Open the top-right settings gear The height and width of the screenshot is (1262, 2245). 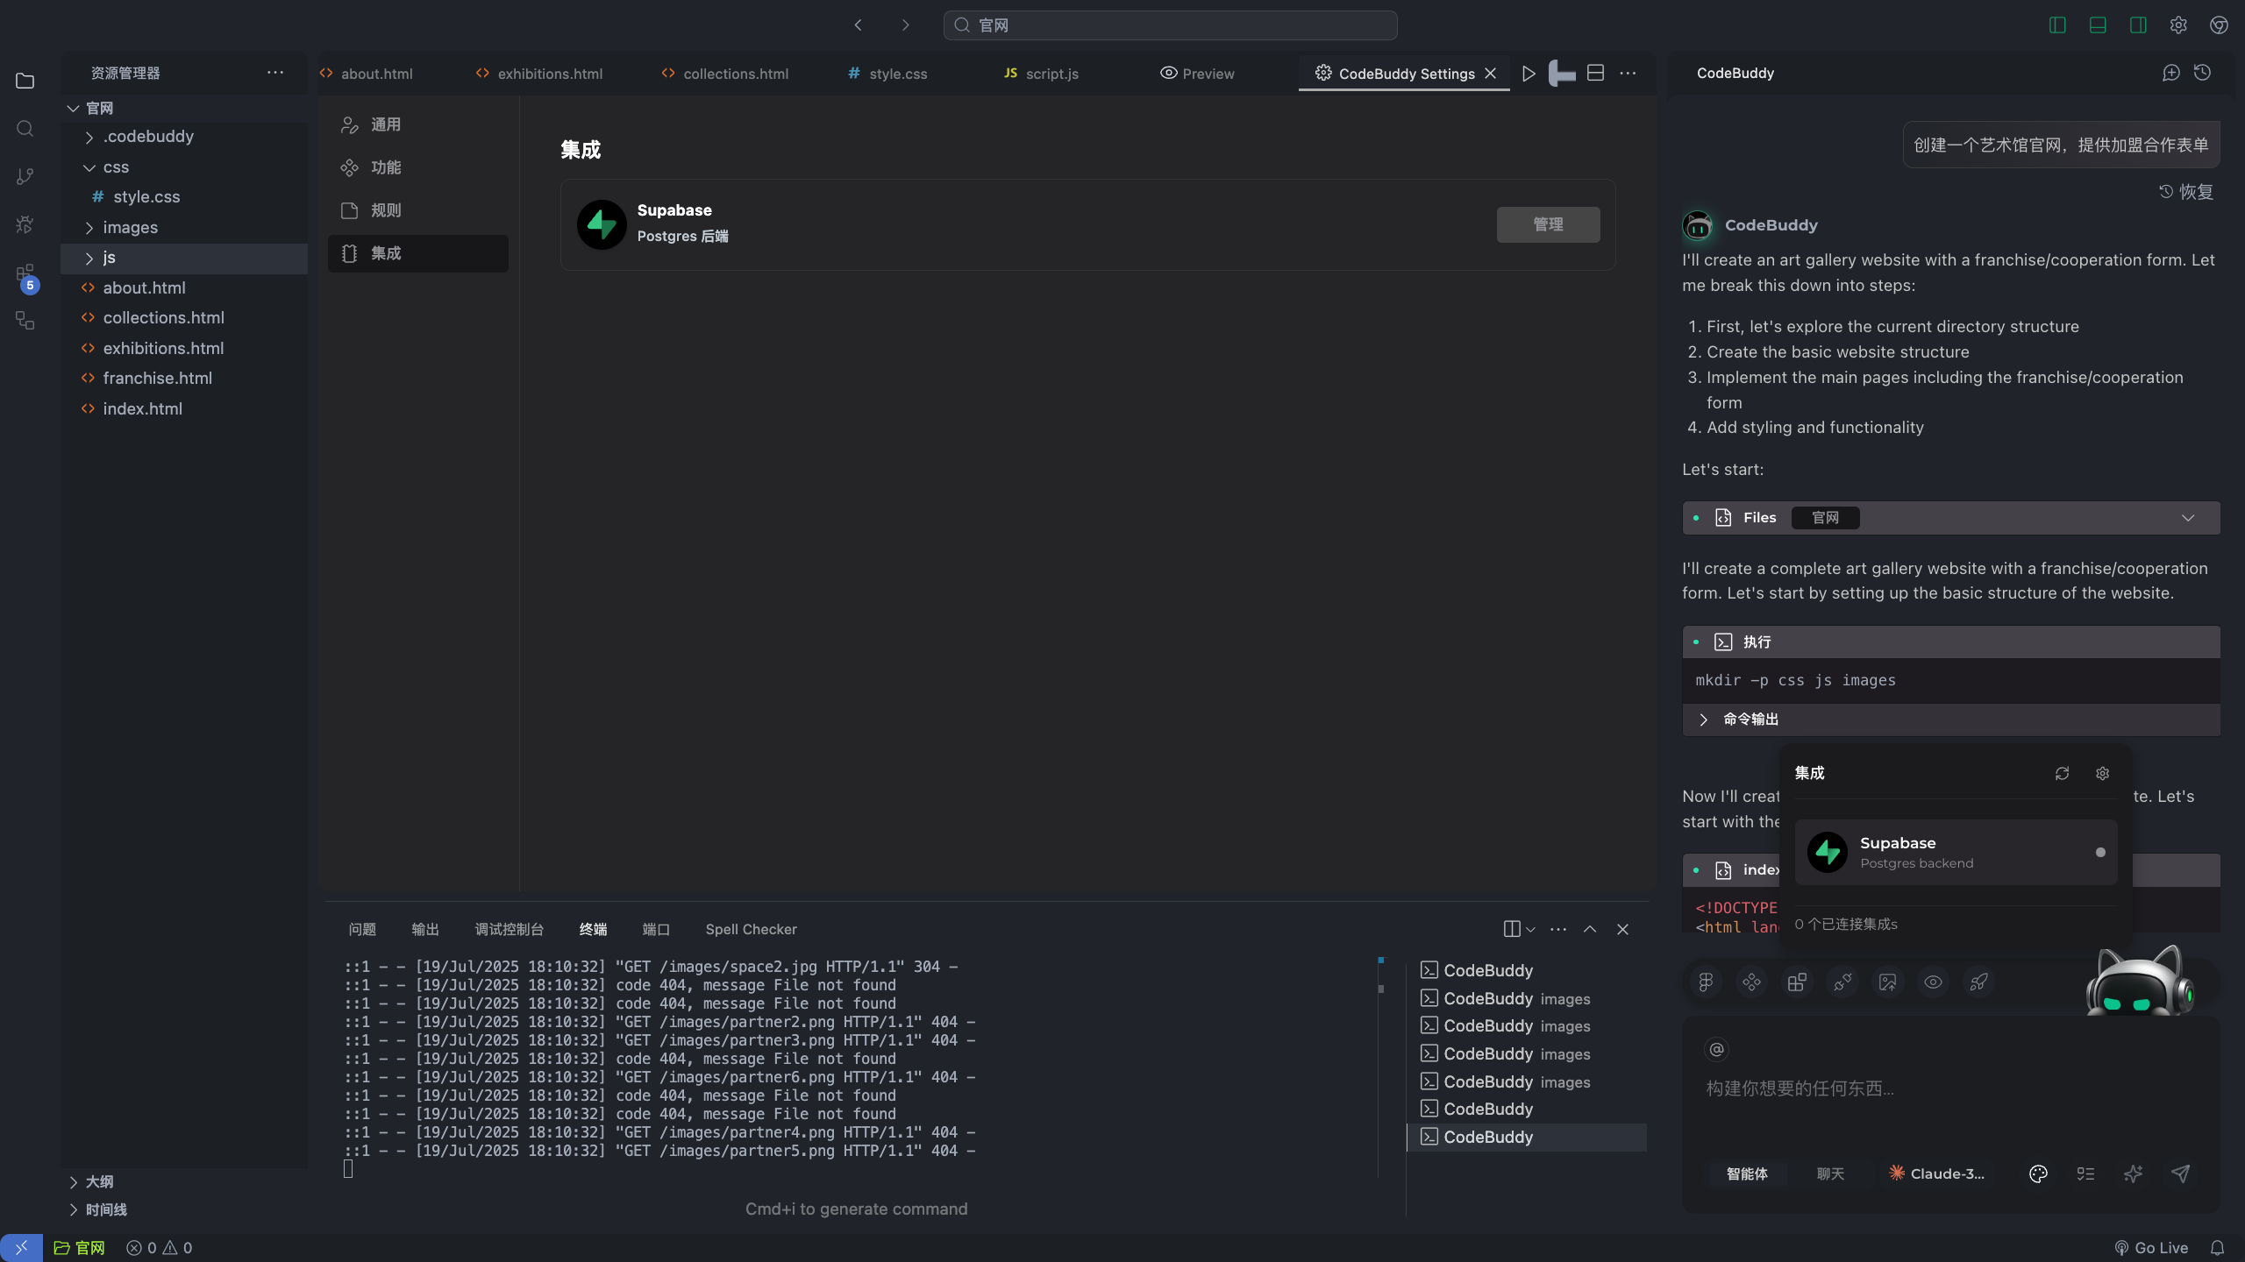tap(2178, 25)
